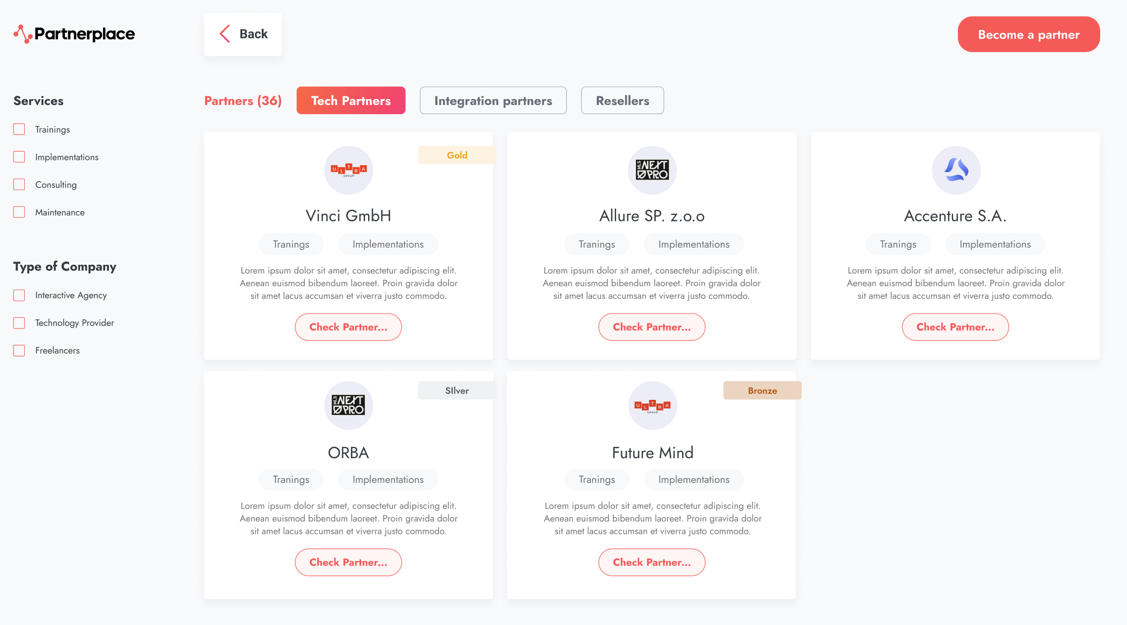Click the ORBA company logo
The image size is (1127, 625).
pyautogui.click(x=349, y=405)
